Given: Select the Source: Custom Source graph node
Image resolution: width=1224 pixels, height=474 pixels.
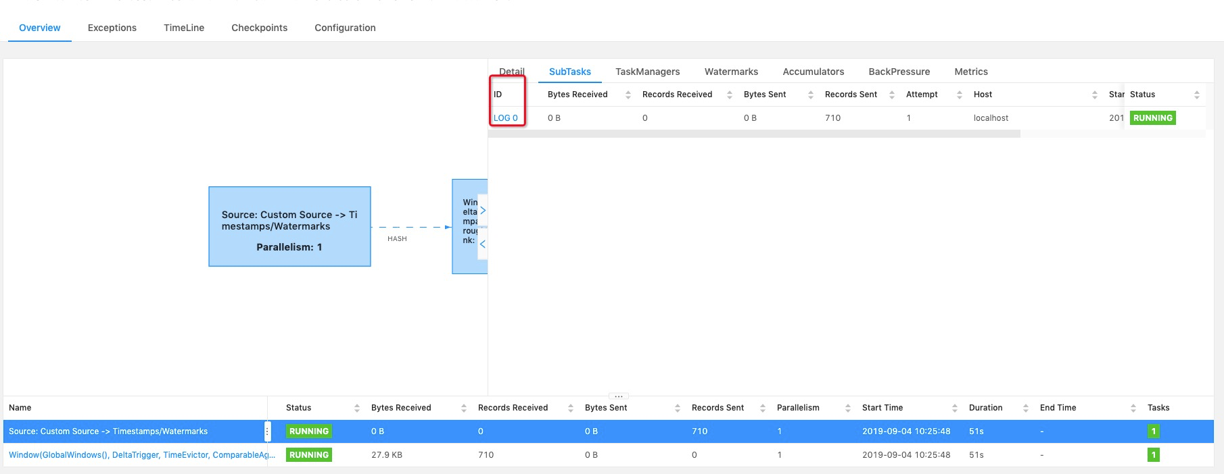Looking at the screenshot, I should point(289,227).
